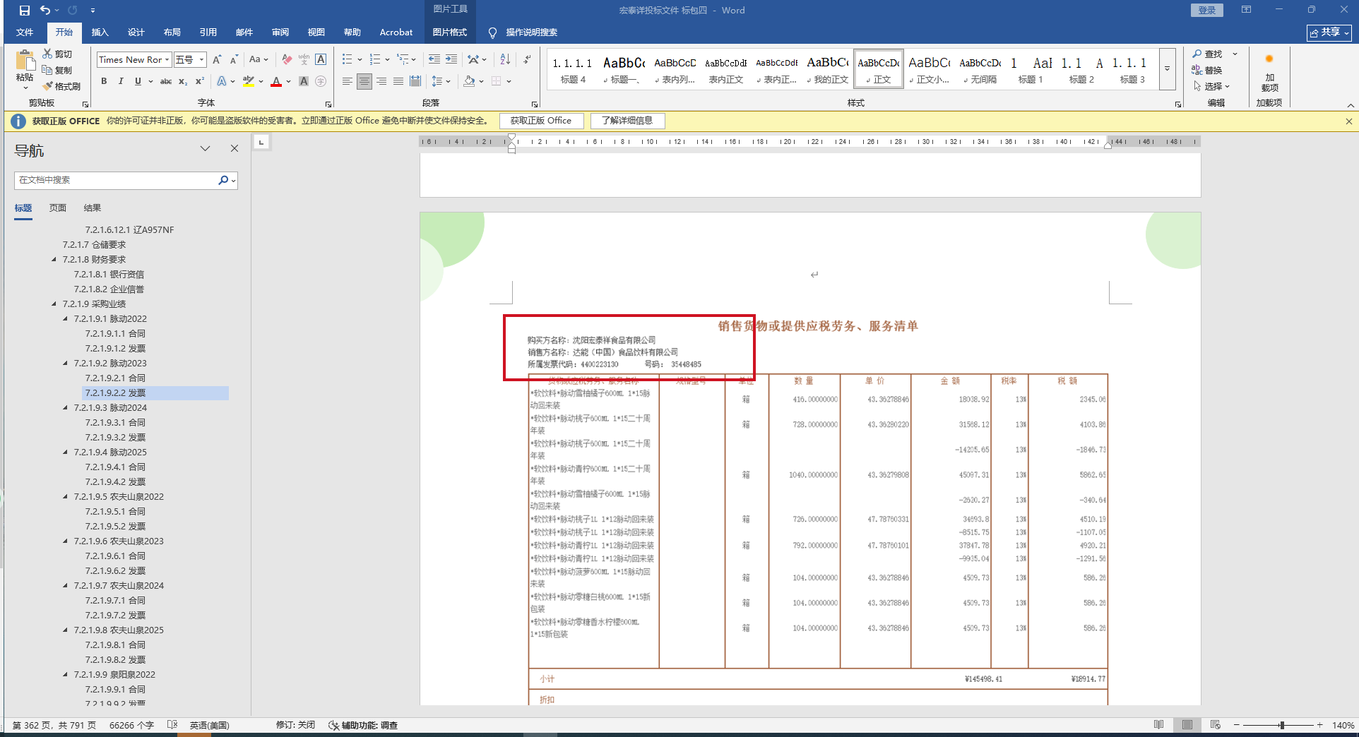Click the Increase Indent icon
This screenshot has height=737, width=1359.
pyautogui.click(x=451, y=60)
